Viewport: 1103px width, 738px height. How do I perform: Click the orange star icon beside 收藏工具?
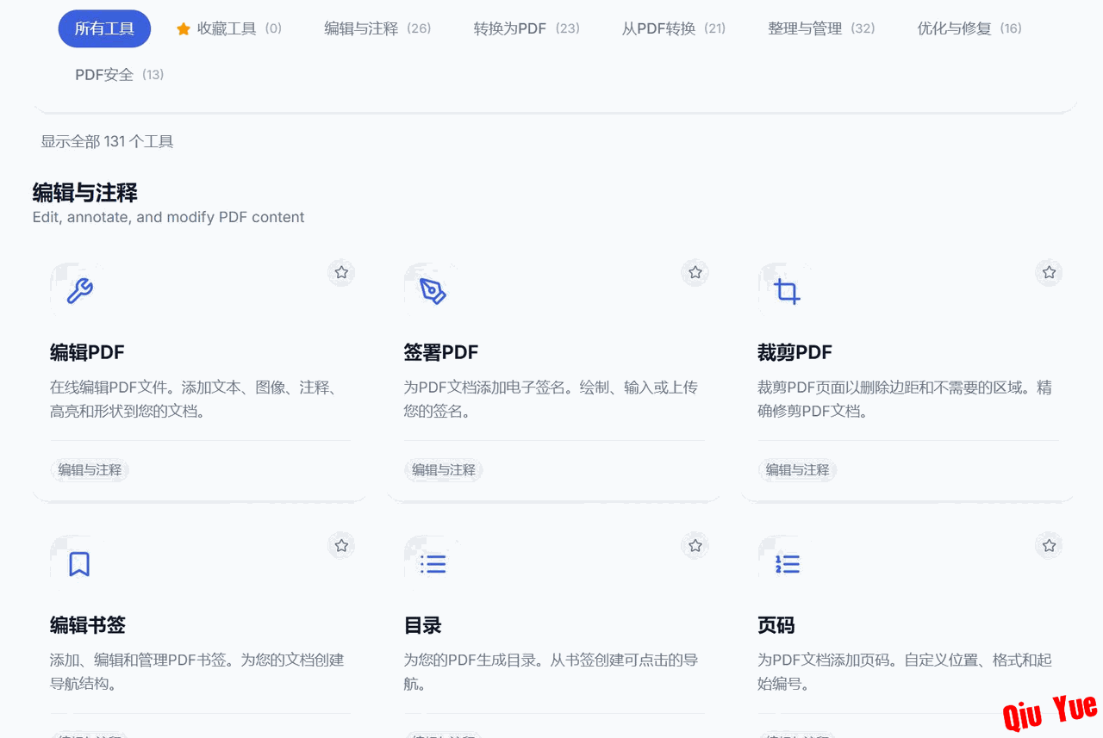(x=183, y=28)
